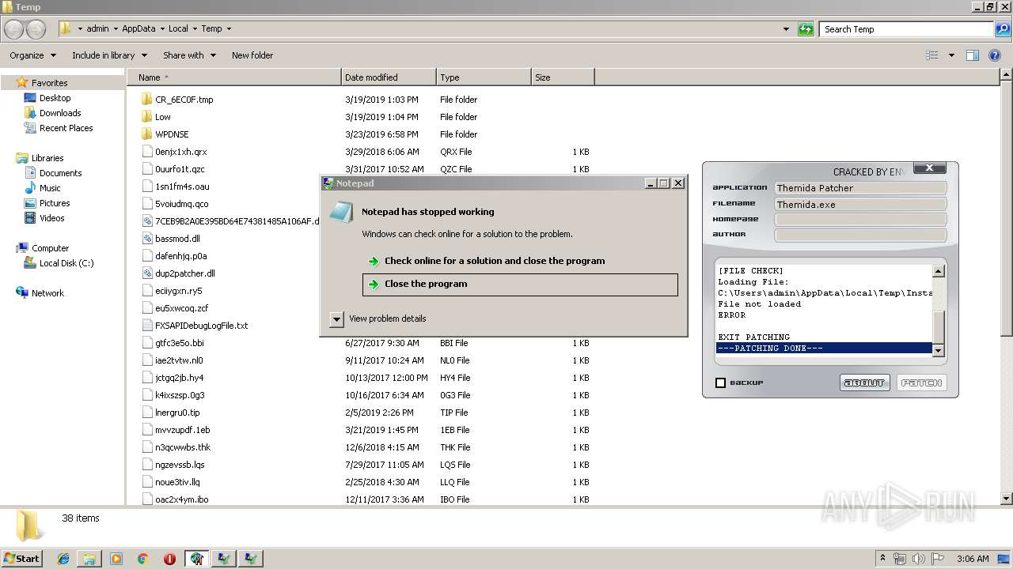Expand View problem details in Notepad dialog
Screen dimensions: 1013x569
pyautogui.click(x=336, y=318)
